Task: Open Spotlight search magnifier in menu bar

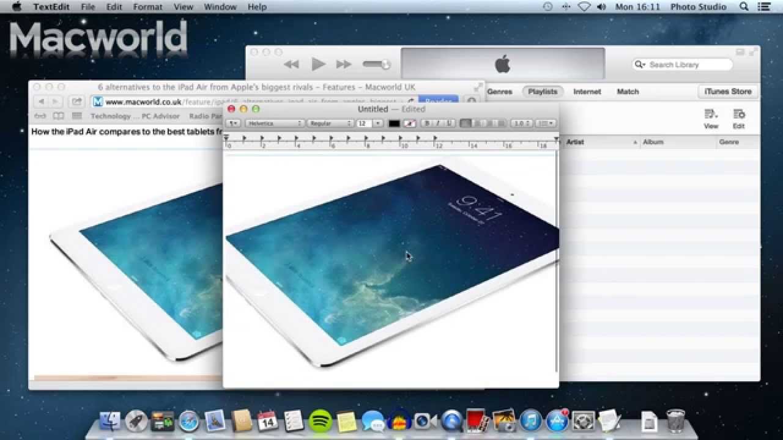Action: (x=744, y=7)
